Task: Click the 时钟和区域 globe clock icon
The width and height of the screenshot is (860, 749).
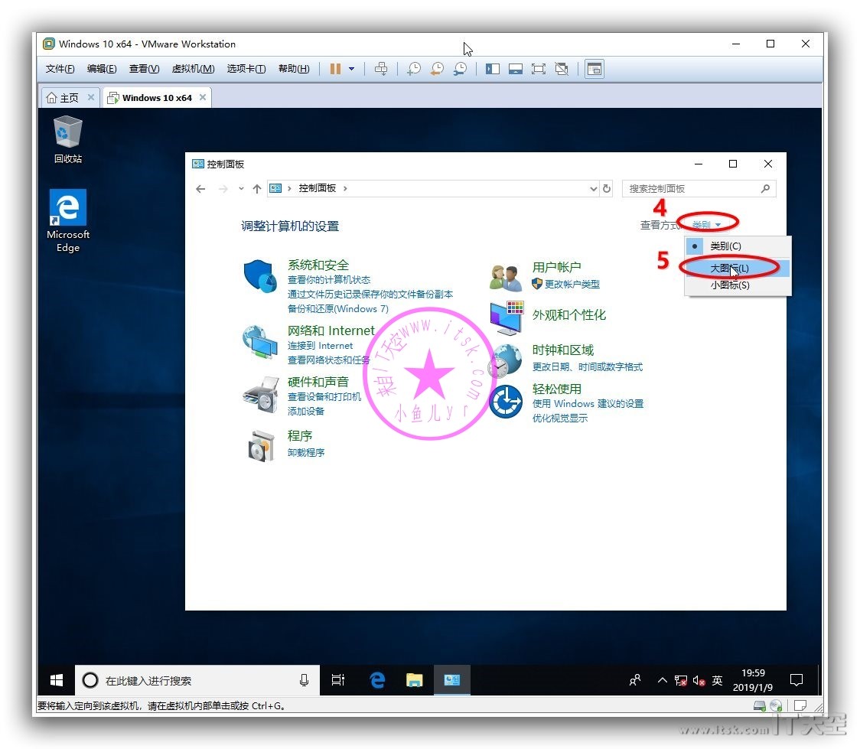Action: 506,360
